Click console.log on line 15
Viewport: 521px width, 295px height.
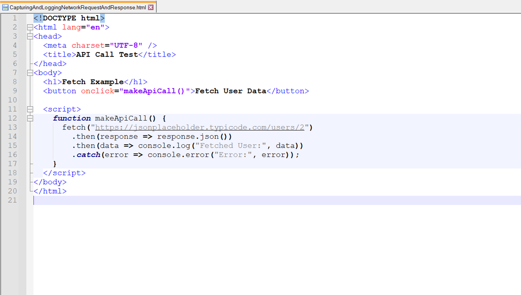click(164, 146)
